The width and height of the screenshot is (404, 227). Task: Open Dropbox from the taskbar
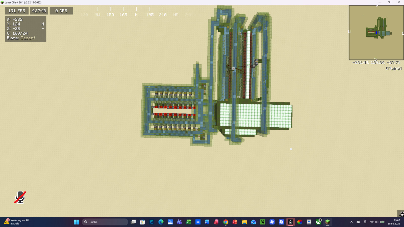(x=198, y=222)
